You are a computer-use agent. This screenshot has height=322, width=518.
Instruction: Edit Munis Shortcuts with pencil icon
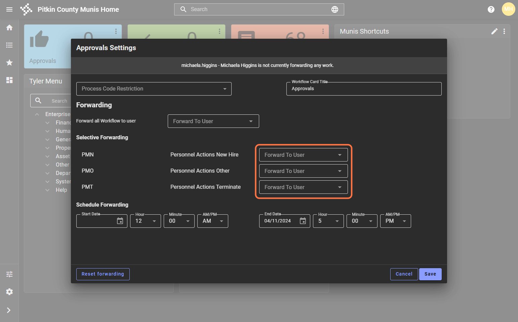tap(494, 31)
